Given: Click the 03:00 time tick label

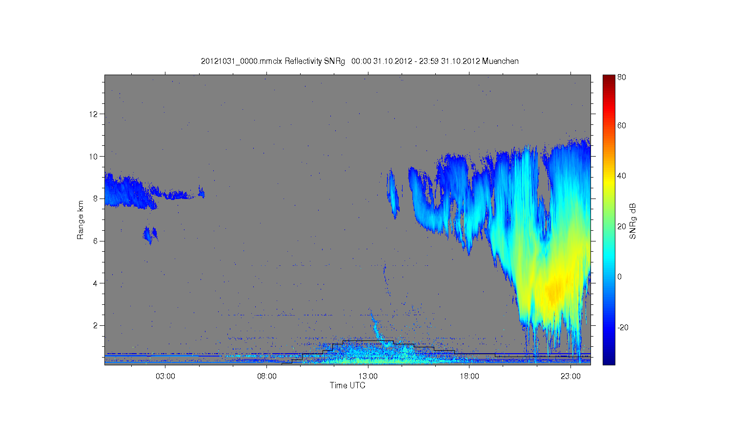Looking at the screenshot, I should coord(165,377).
